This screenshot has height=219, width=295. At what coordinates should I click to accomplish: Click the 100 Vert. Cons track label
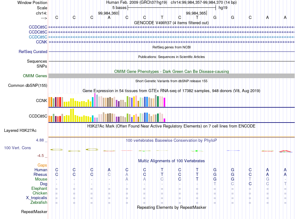(x=17, y=148)
